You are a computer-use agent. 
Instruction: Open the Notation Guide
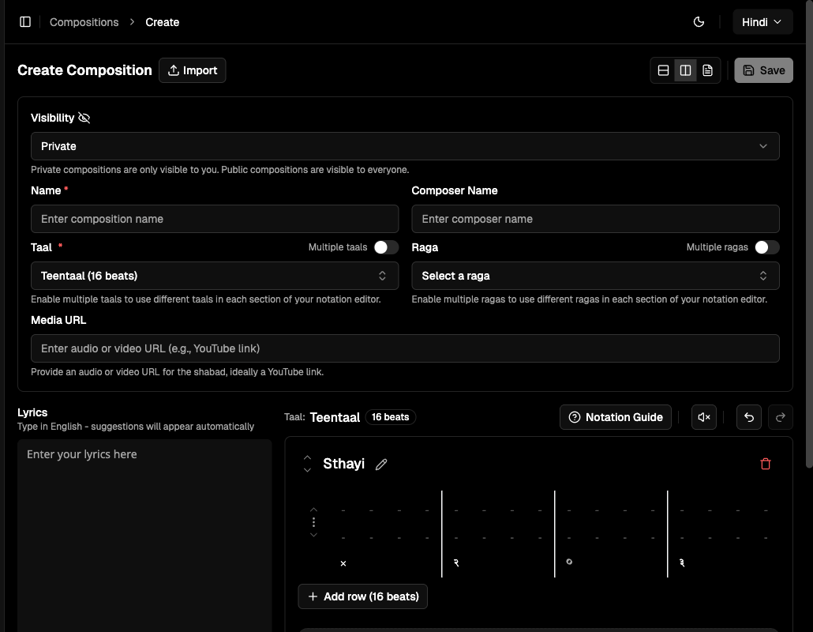[615, 417]
